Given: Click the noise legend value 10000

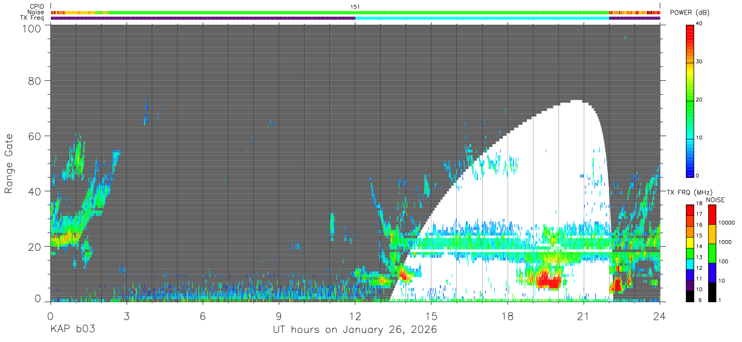Looking at the screenshot, I should pos(725,223).
